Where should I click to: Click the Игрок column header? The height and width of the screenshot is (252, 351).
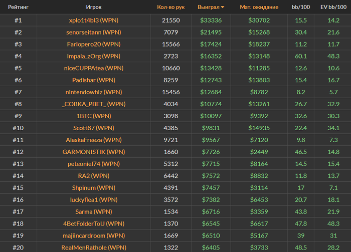point(94,8)
